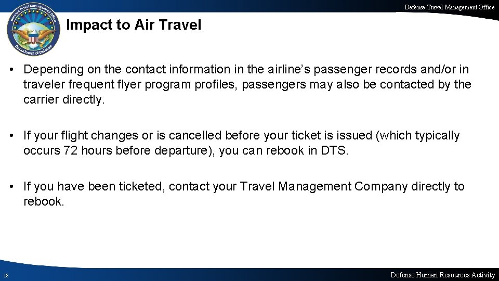Viewport: 499px width, 281px height.
Task: Click the "Defense Human Resources Activity" footer text
Action: click(x=443, y=275)
